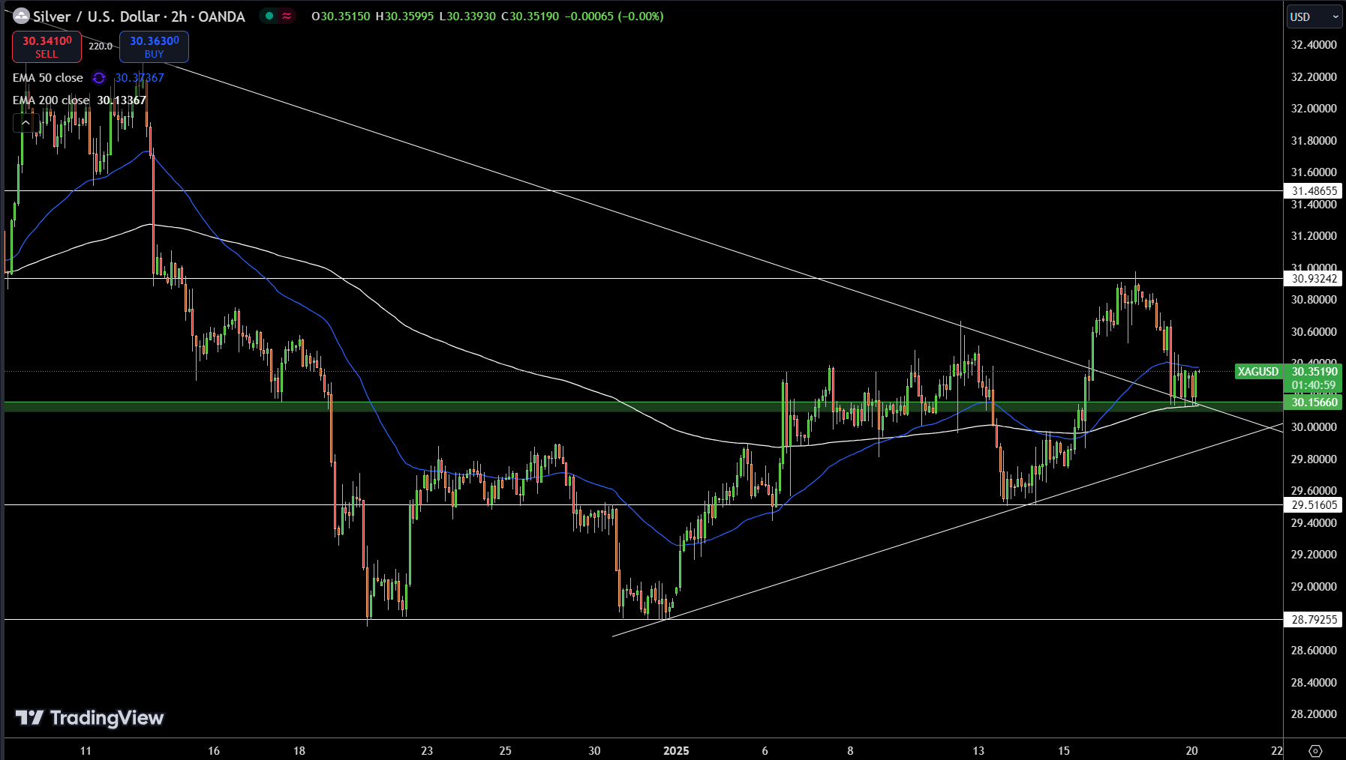Image resolution: width=1346 pixels, height=760 pixels.
Task: Click the EMA 50 purple refresh icon
Action: coord(99,78)
